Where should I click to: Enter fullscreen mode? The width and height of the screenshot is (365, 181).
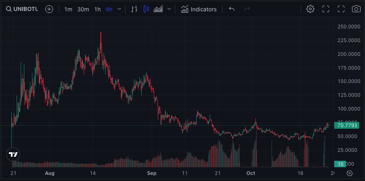[341, 9]
